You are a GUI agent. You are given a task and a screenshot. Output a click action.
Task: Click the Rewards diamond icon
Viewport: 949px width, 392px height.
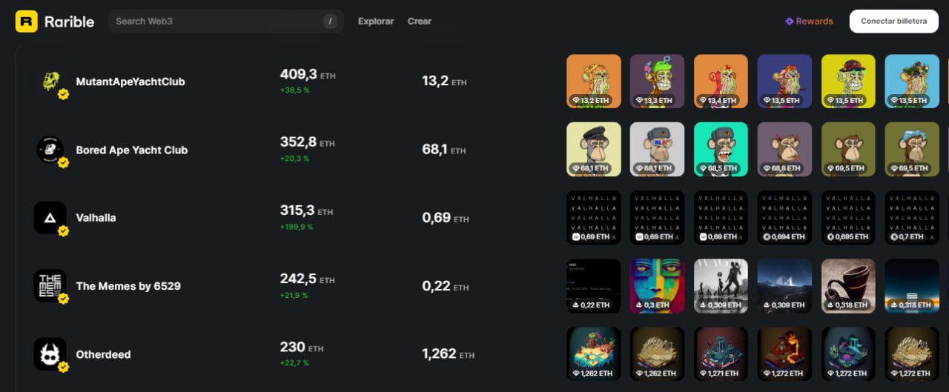[790, 21]
